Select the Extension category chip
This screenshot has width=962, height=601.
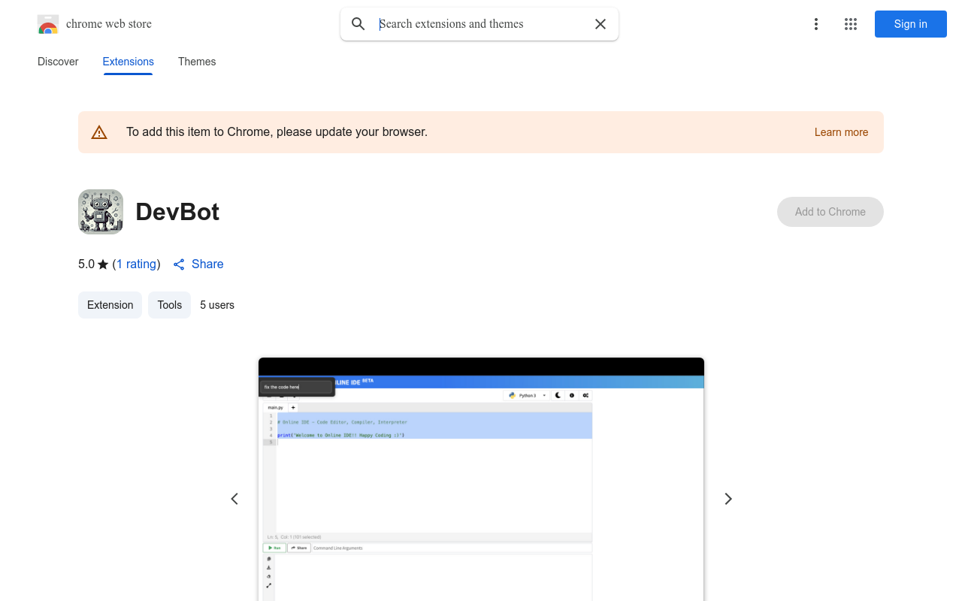[x=110, y=305]
